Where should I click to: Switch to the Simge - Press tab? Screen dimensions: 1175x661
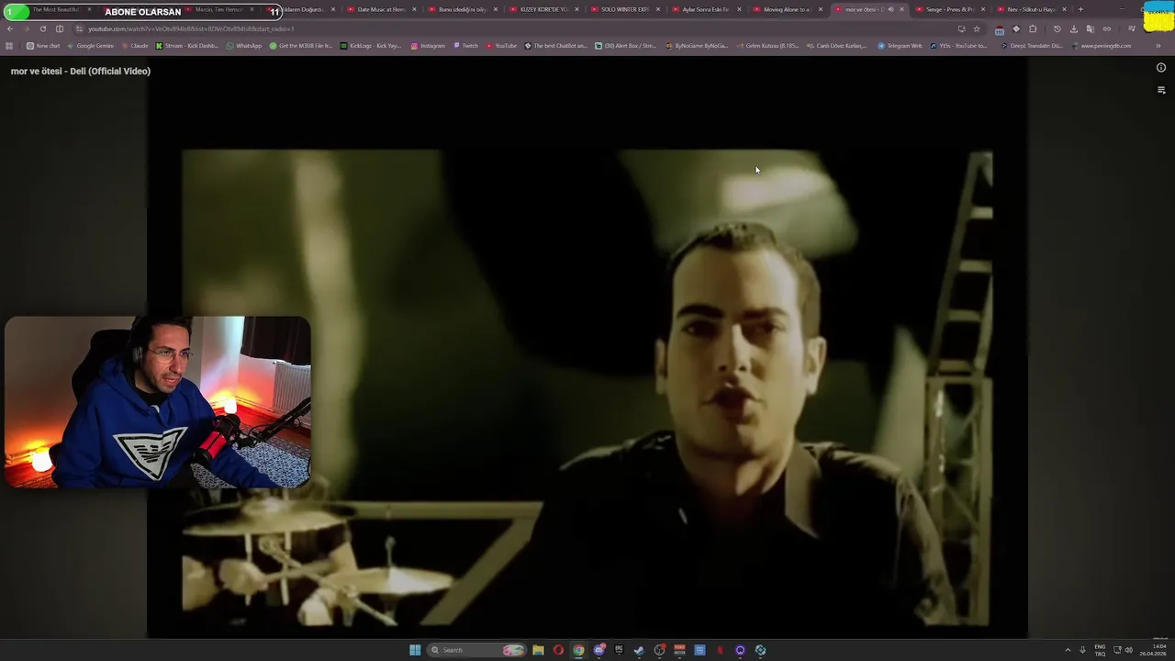[x=948, y=9]
